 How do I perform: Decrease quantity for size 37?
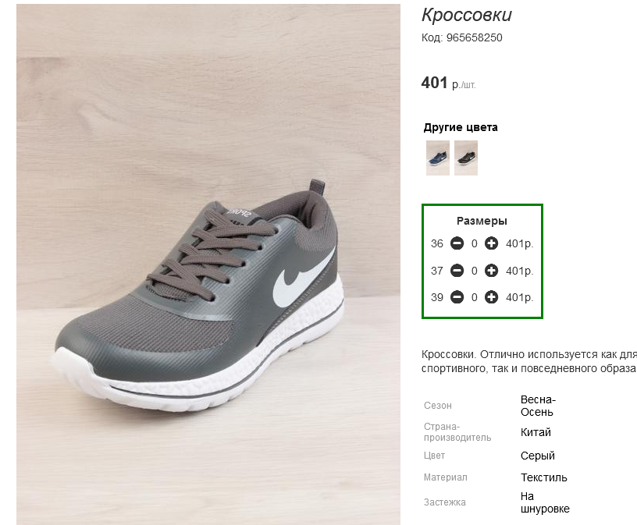coord(457,271)
